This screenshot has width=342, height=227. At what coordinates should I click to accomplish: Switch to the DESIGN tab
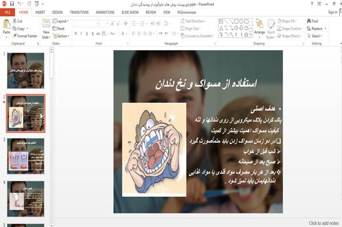(58, 12)
